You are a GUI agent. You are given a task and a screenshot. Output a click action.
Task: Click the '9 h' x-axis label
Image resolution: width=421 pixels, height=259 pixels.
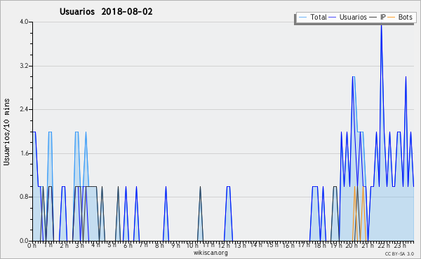[x=176, y=245]
